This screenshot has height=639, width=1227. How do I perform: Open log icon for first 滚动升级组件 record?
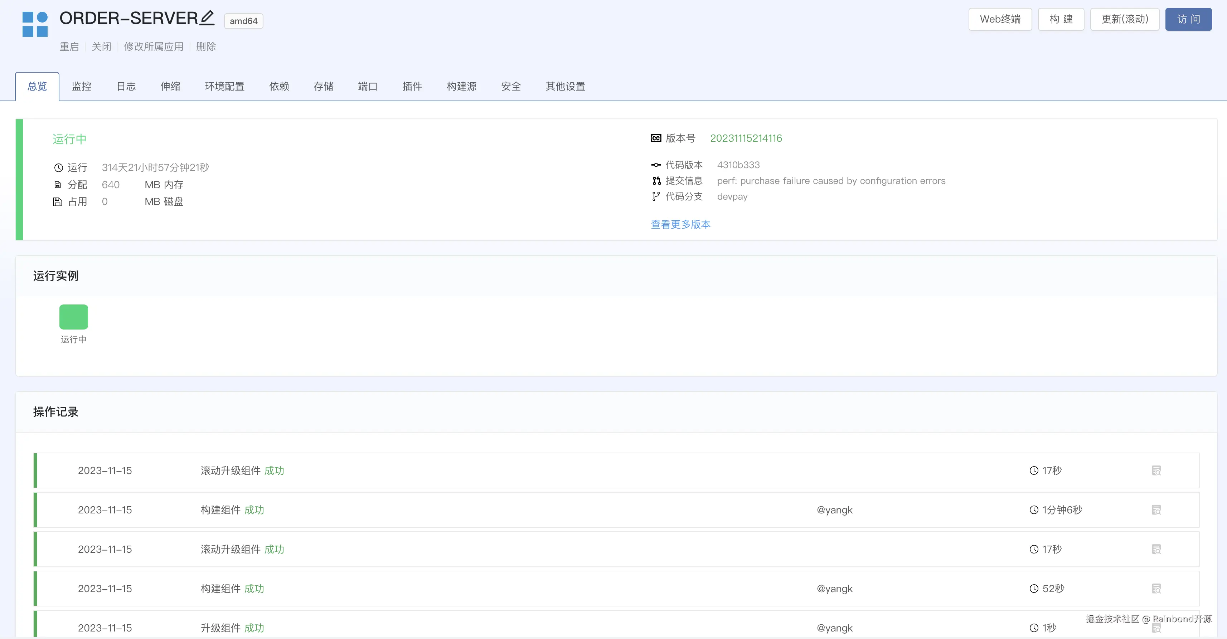(1156, 470)
